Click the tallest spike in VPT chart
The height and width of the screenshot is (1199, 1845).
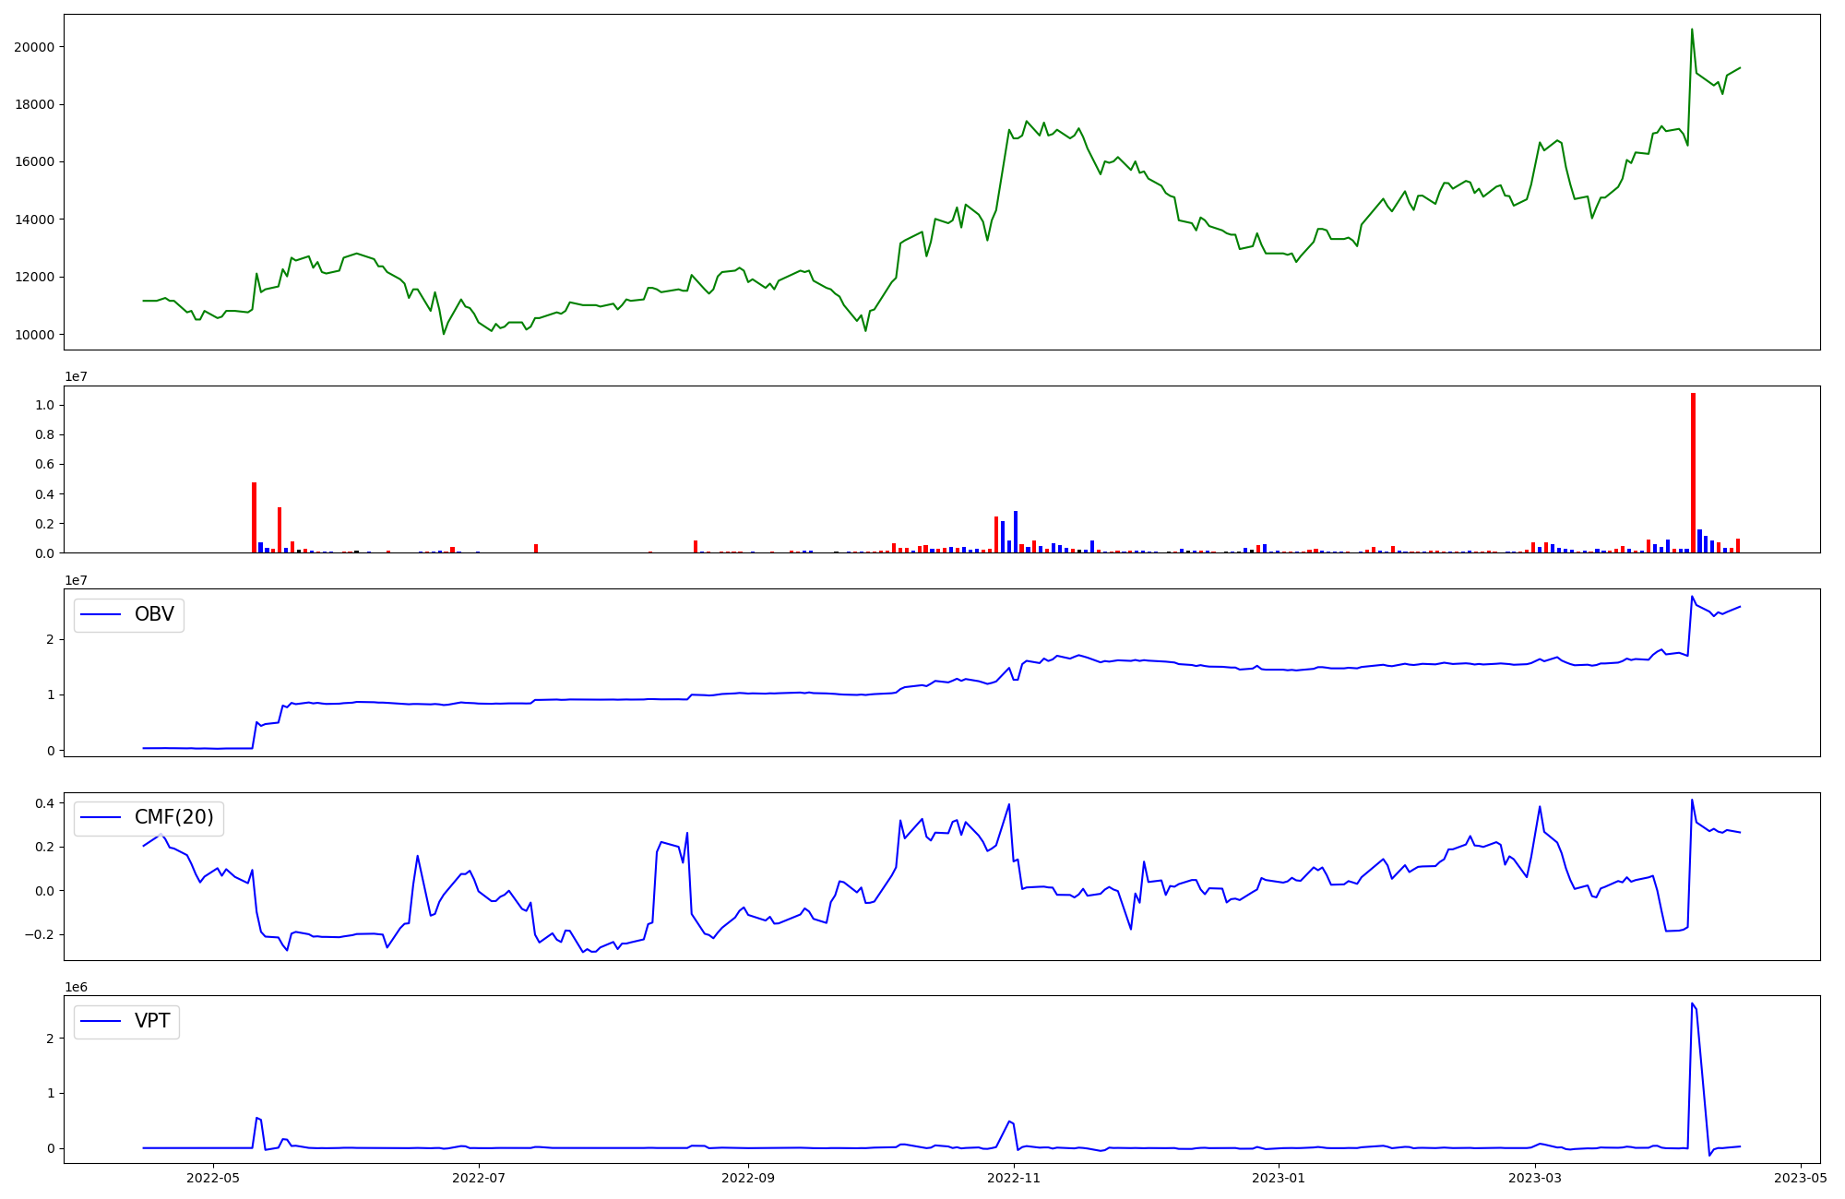(x=1692, y=1003)
